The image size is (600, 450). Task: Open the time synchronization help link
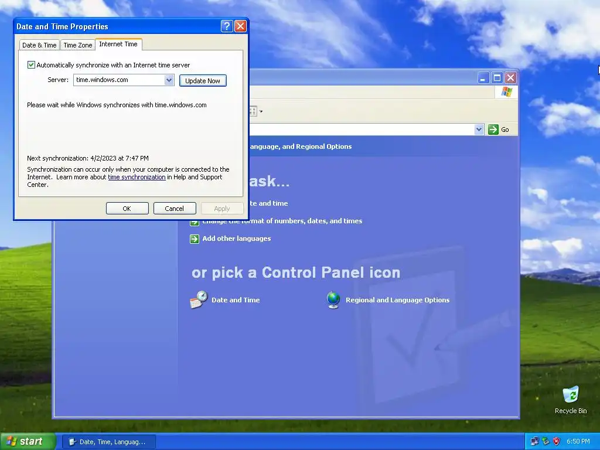[x=137, y=177]
